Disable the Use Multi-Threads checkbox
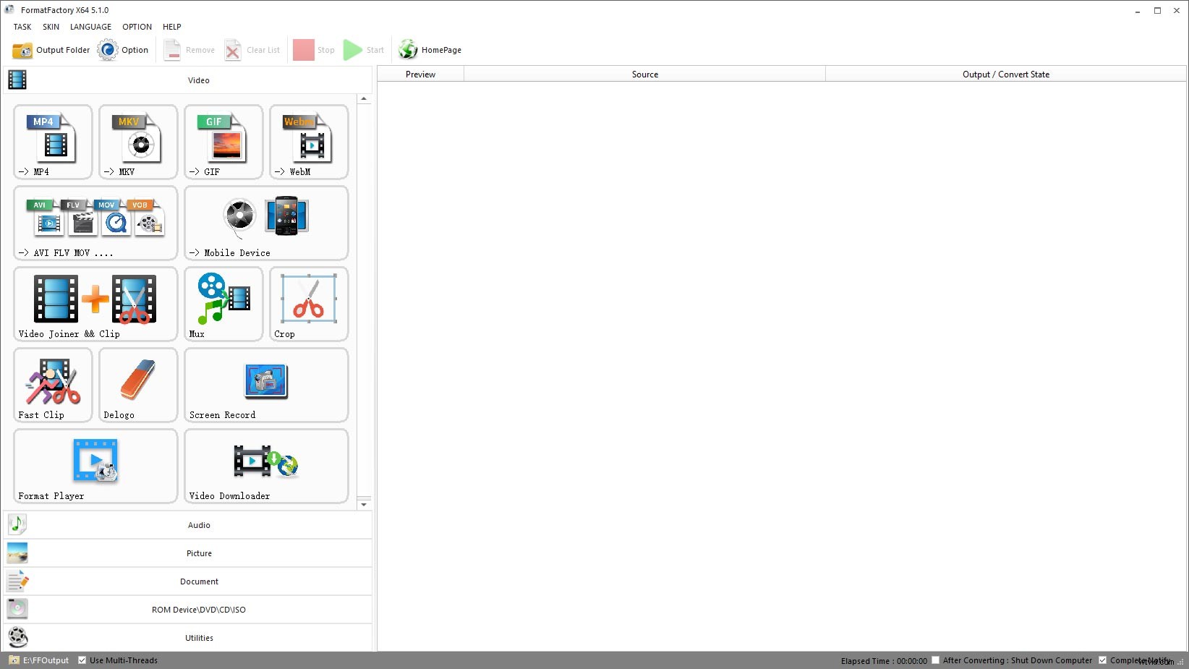This screenshot has height=669, width=1189. [x=82, y=660]
